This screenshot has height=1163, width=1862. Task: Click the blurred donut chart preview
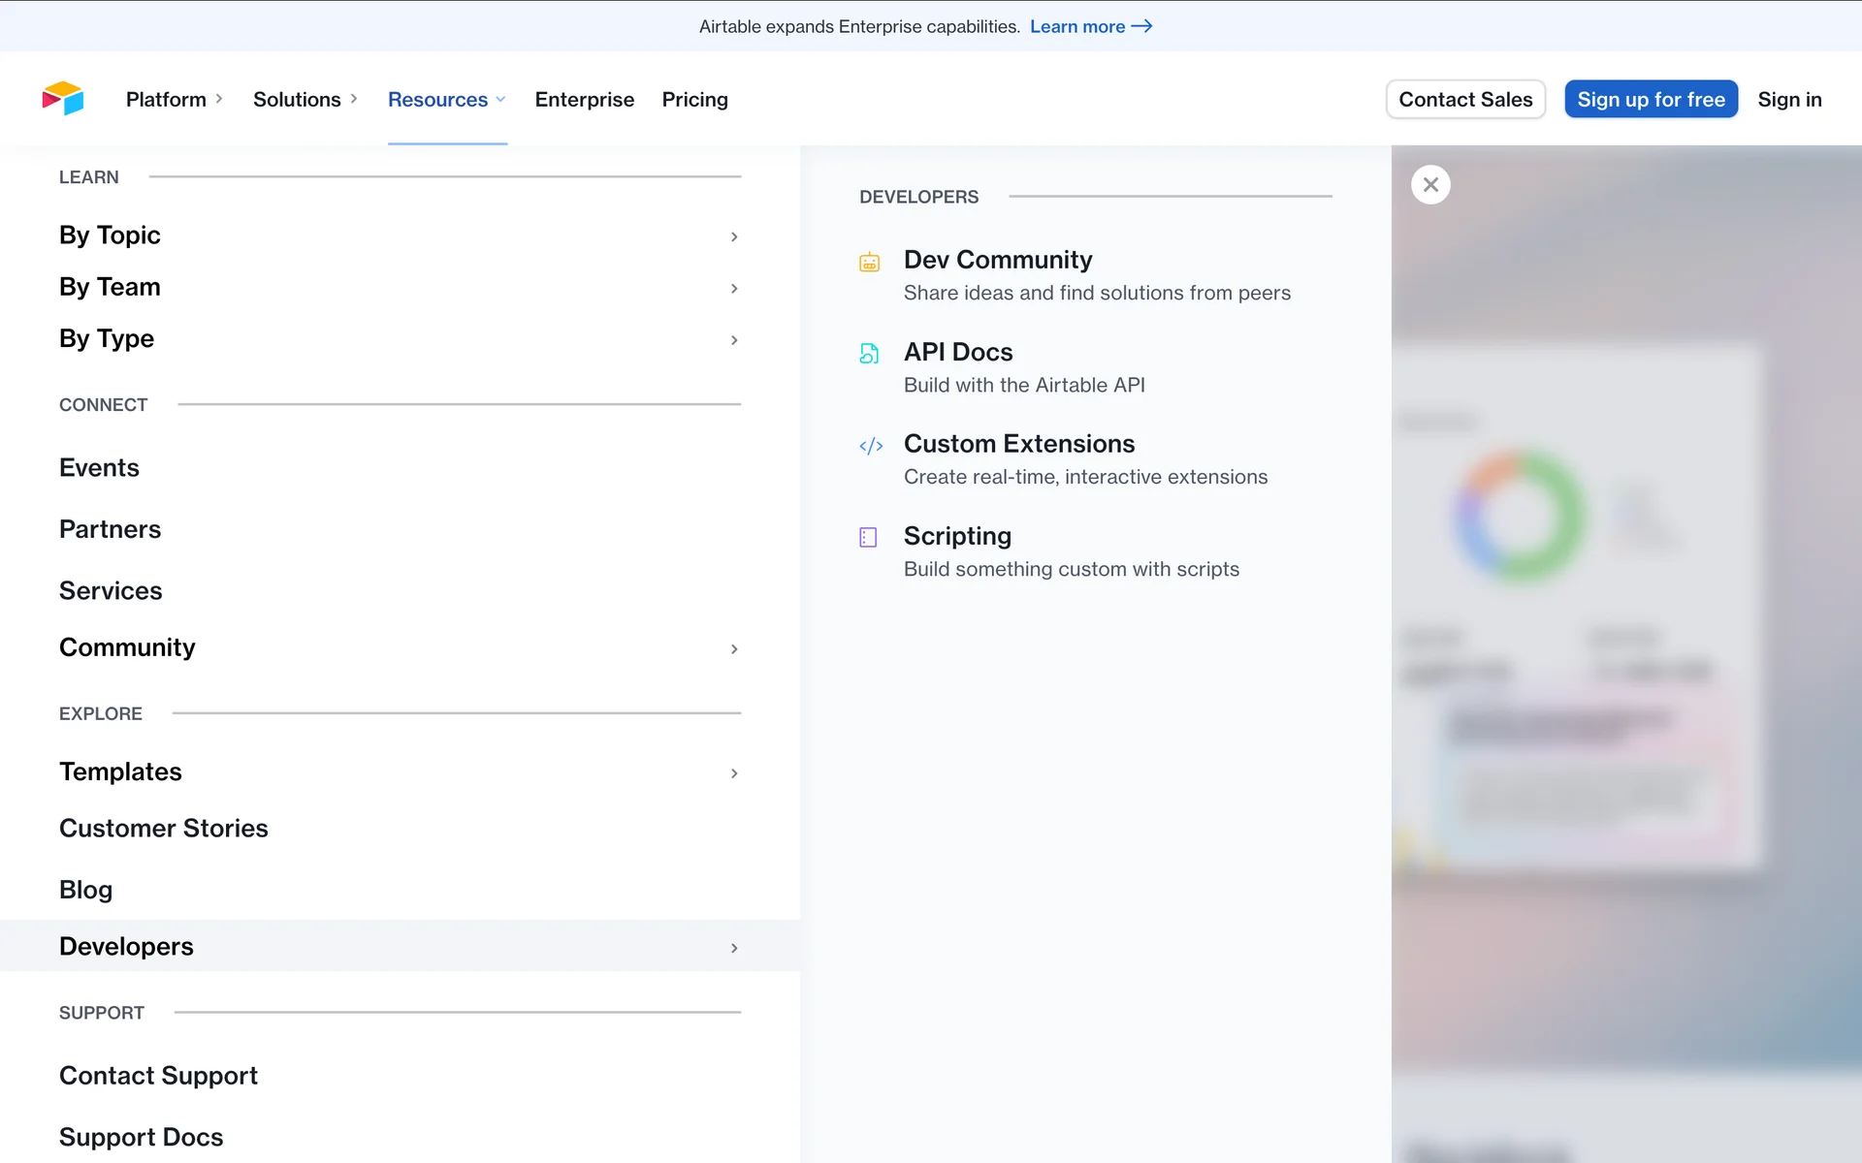click(1520, 516)
